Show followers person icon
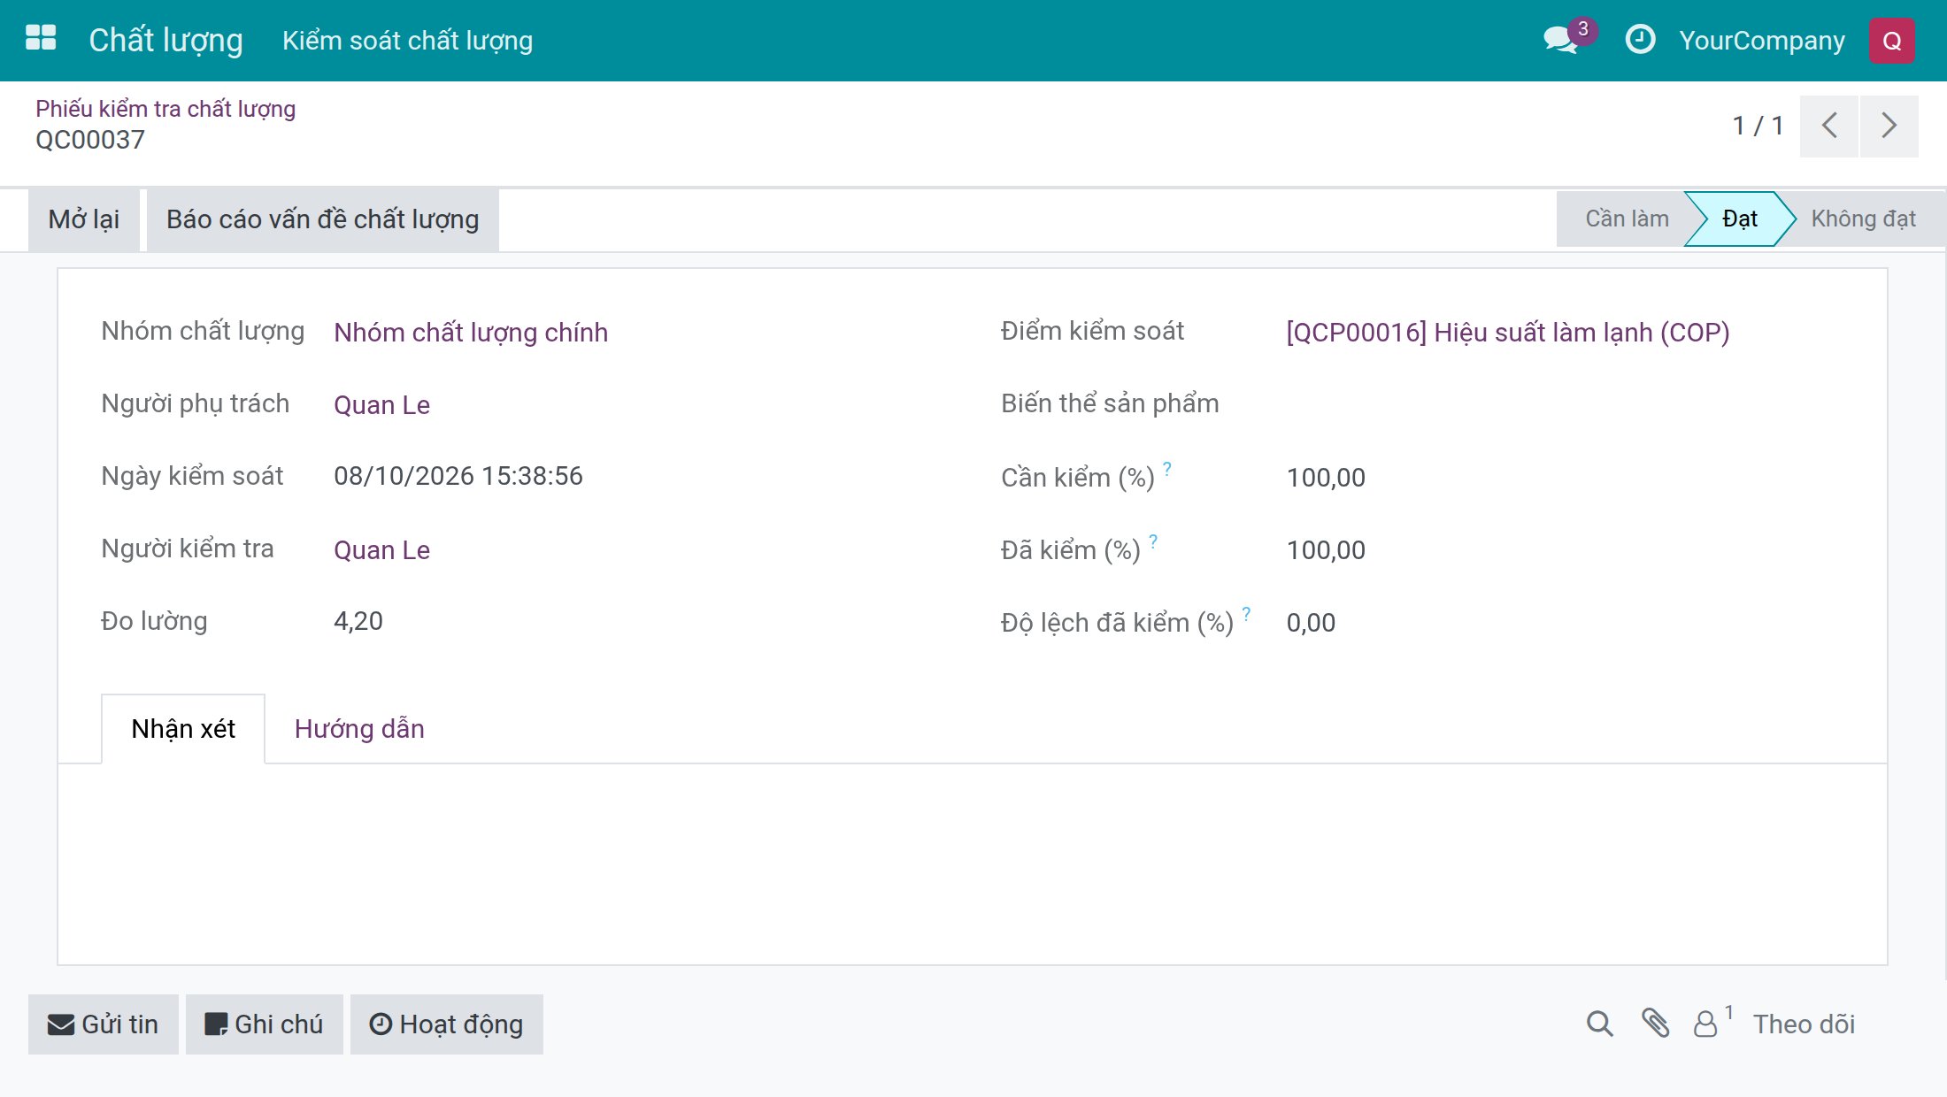This screenshot has height=1097, width=1947. [x=1705, y=1024]
